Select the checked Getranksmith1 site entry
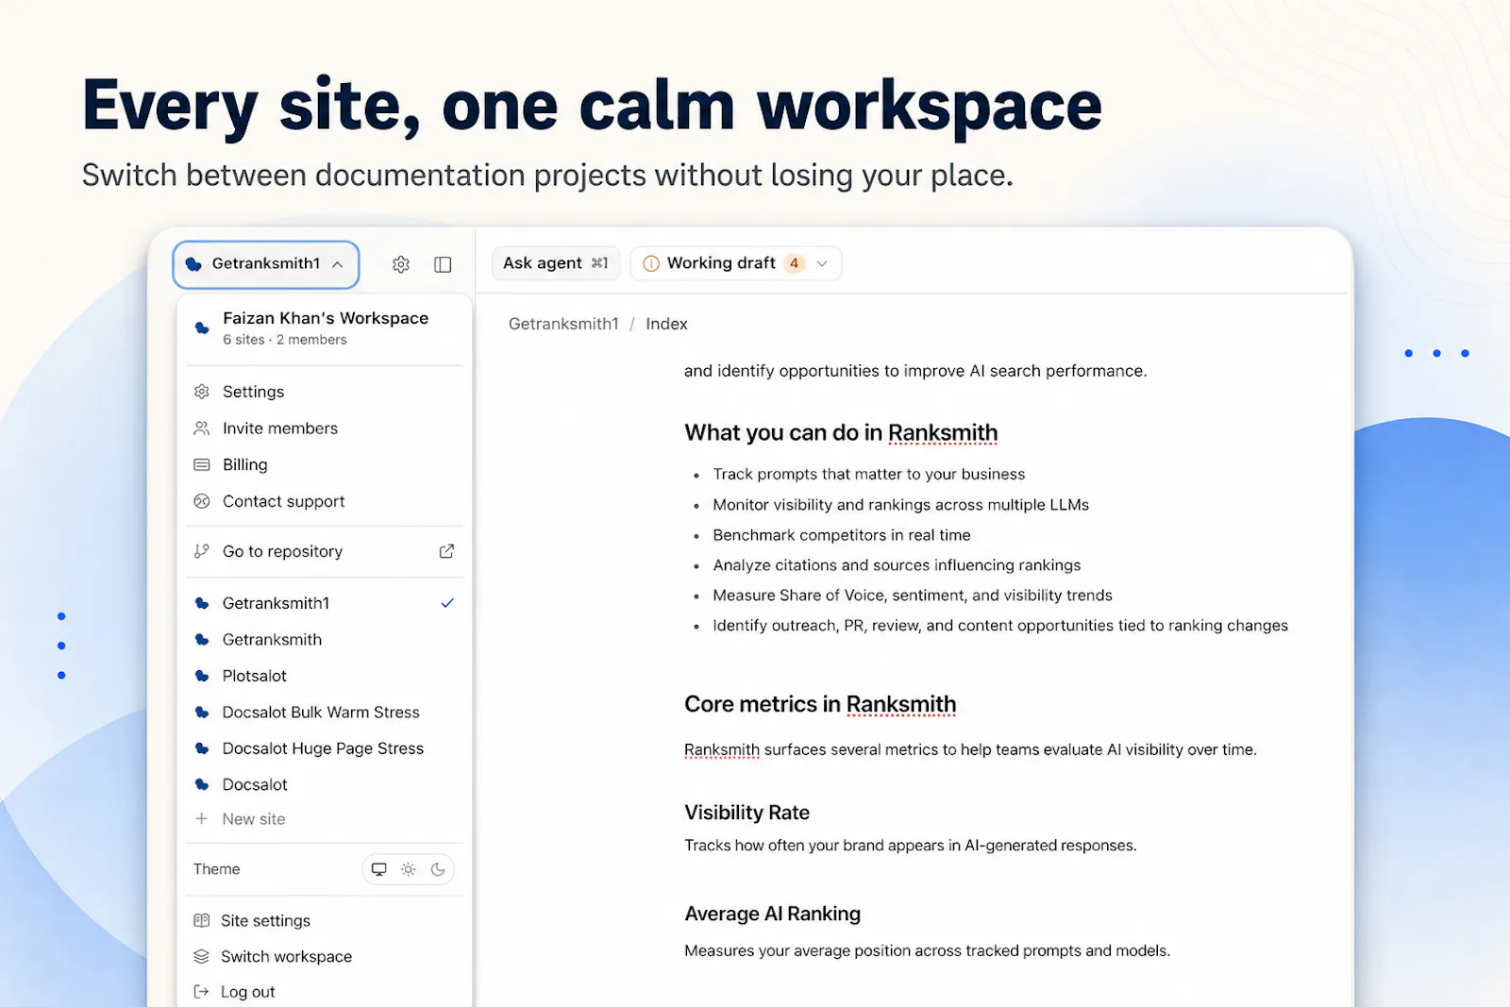The height and width of the screenshot is (1007, 1510). [324, 603]
